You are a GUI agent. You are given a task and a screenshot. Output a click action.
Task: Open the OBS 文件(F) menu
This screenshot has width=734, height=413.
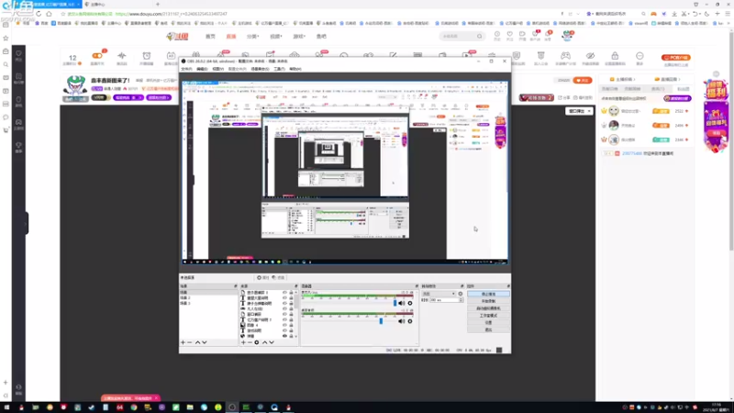[x=186, y=69]
